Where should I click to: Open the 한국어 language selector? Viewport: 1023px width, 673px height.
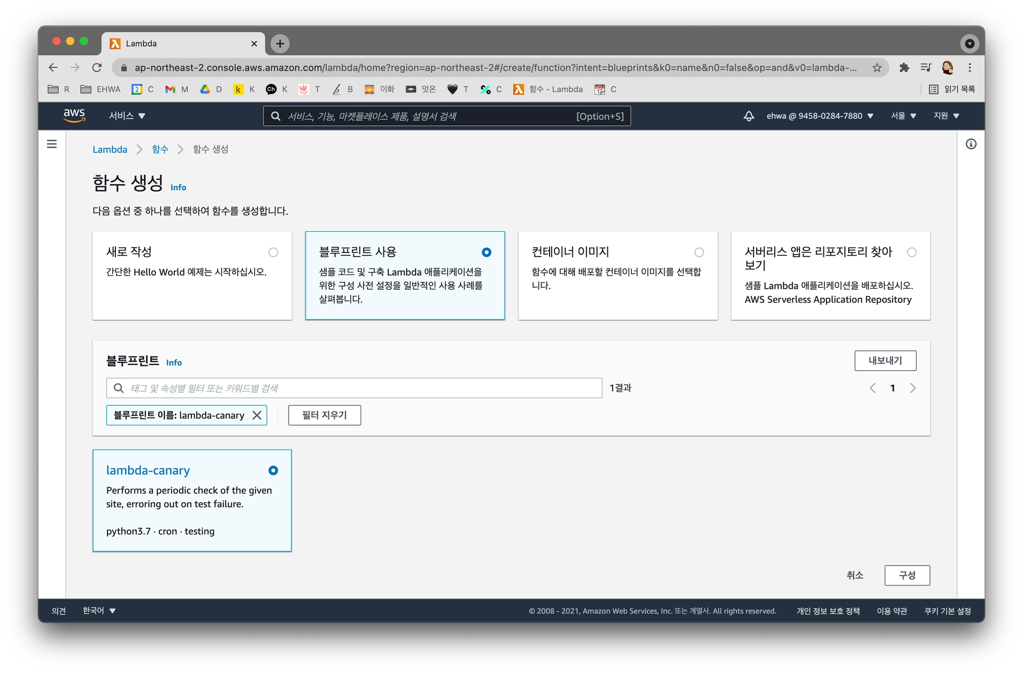point(99,611)
